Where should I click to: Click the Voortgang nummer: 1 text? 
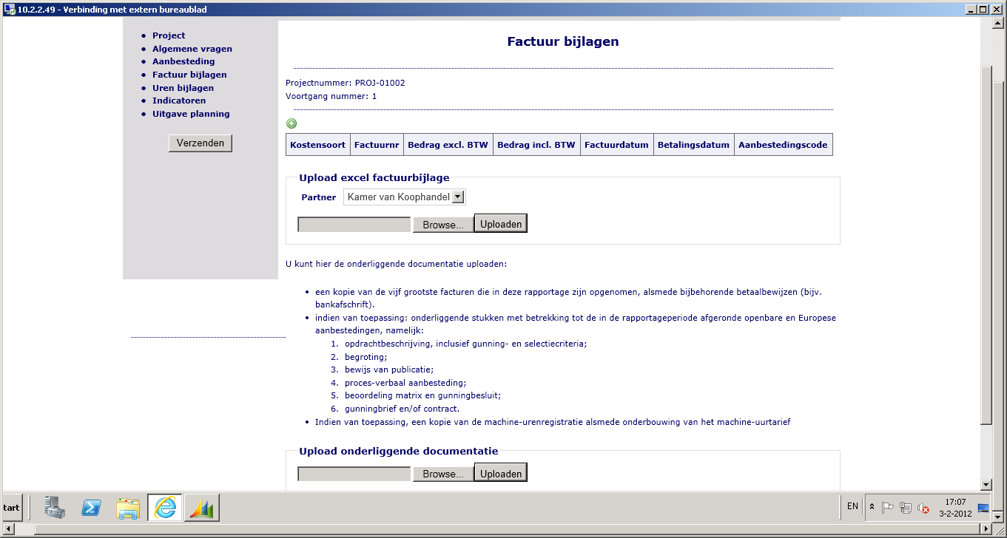tap(331, 96)
